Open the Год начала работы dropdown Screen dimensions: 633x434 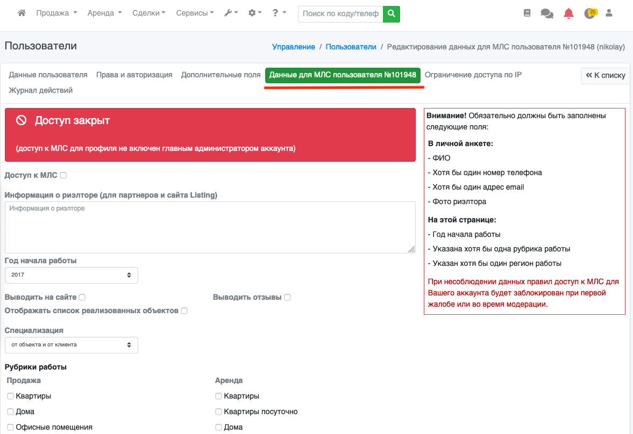(71, 275)
